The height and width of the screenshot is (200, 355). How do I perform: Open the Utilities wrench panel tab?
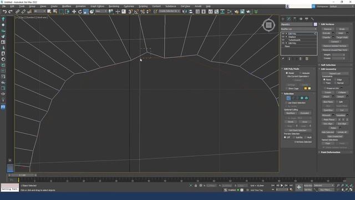click(x=312, y=19)
